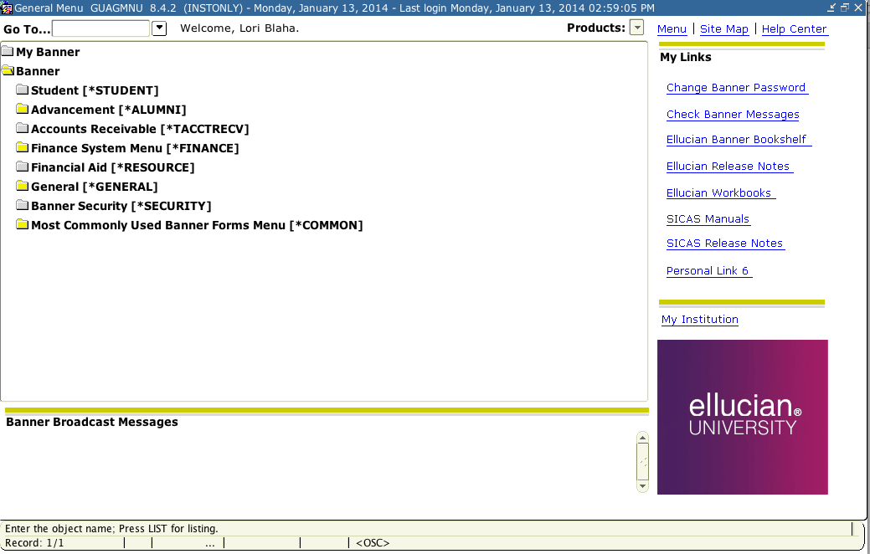This screenshot has width=870, height=554.
Task: Select Advancement [*ALUMNI] menu entry
Action: [x=109, y=110]
